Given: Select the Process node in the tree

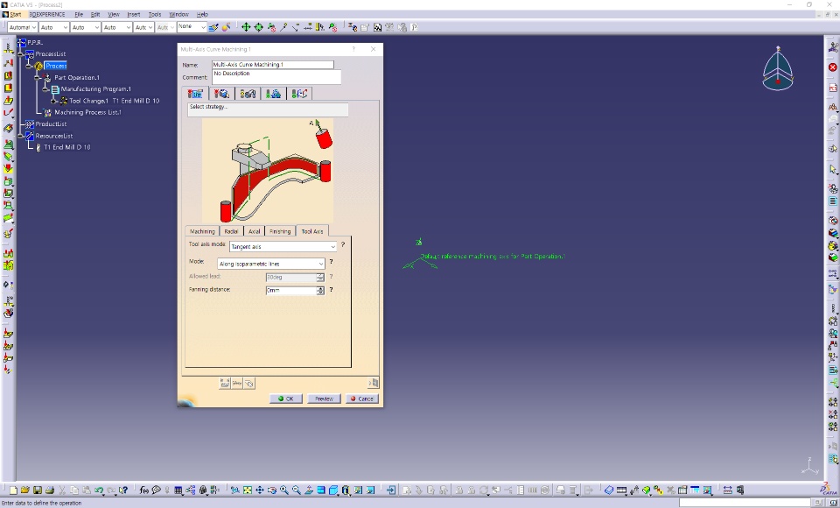Looking at the screenshot, I should 56,66.
